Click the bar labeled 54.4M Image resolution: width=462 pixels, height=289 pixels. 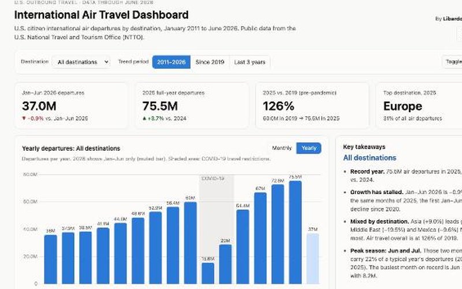243,247
